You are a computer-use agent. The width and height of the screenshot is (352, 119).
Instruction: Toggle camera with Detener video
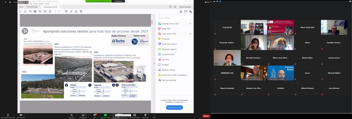(21, 115)
